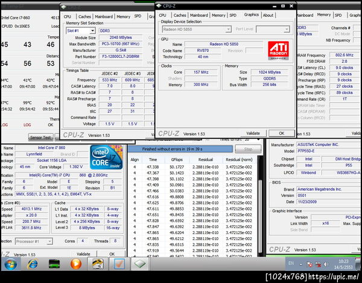Click the GPU memory size 1024 MBytes

(x=270, y=72)
